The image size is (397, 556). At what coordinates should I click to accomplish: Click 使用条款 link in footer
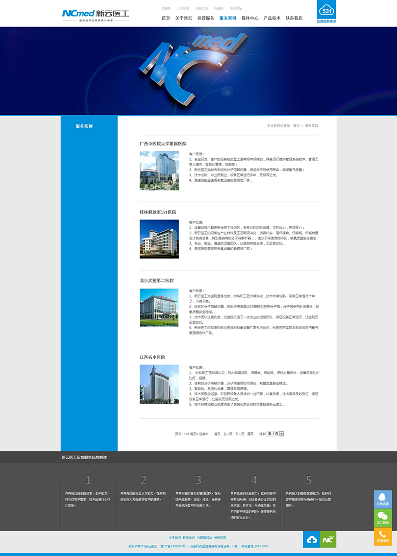(x=220, y=537)
